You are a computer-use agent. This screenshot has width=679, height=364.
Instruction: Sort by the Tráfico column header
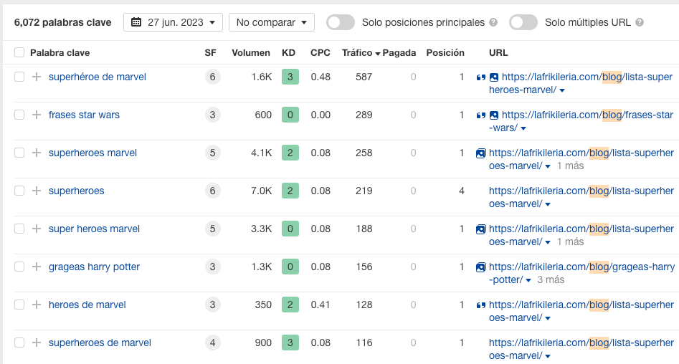click(x=361, y=53)
